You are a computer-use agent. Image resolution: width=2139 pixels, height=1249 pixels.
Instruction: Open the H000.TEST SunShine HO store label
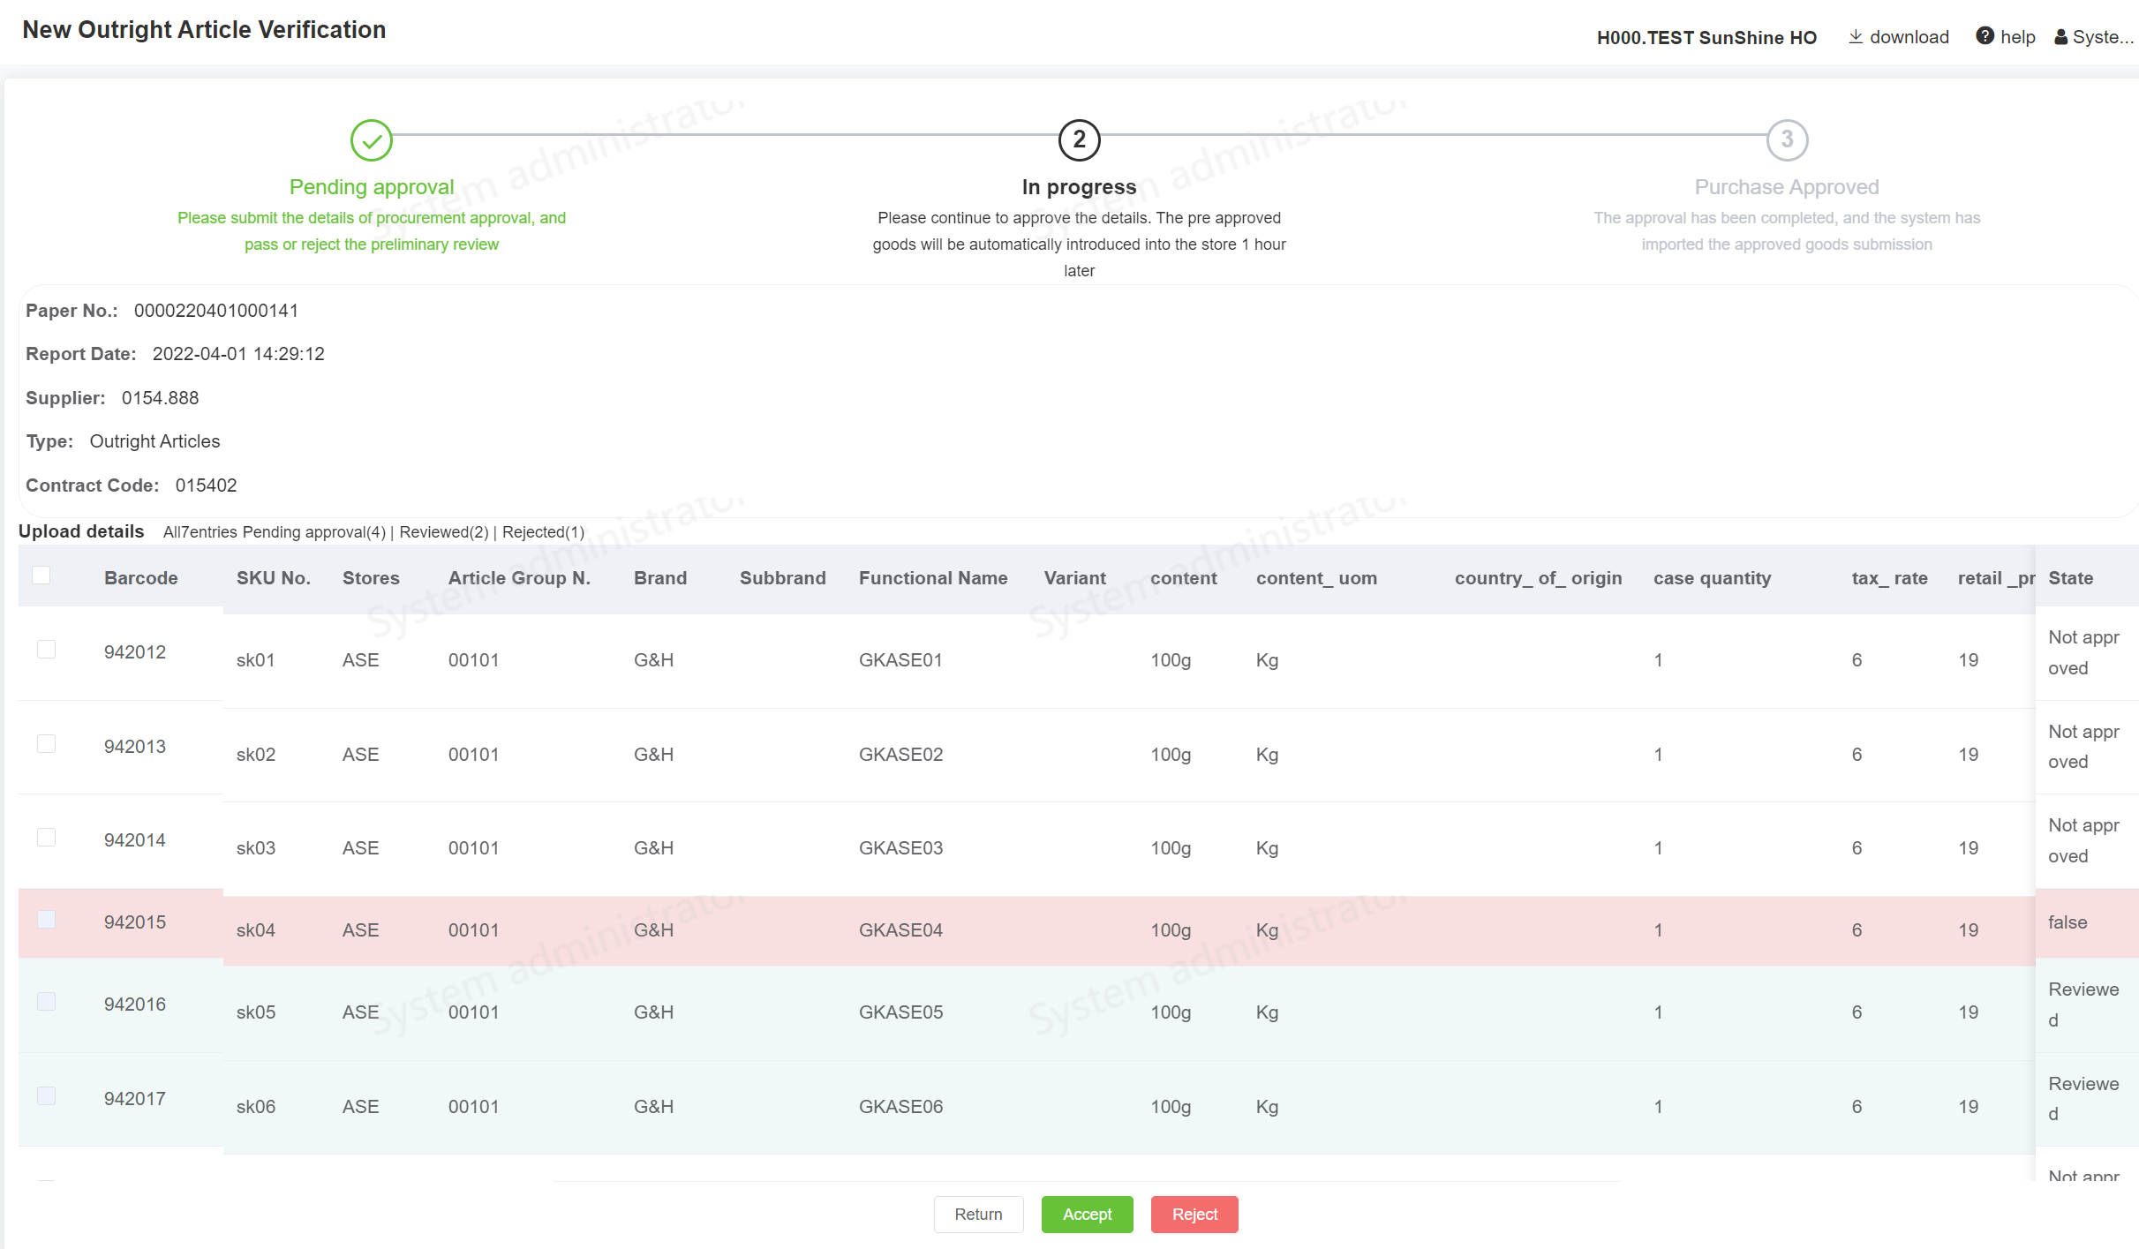(1706, 37)
